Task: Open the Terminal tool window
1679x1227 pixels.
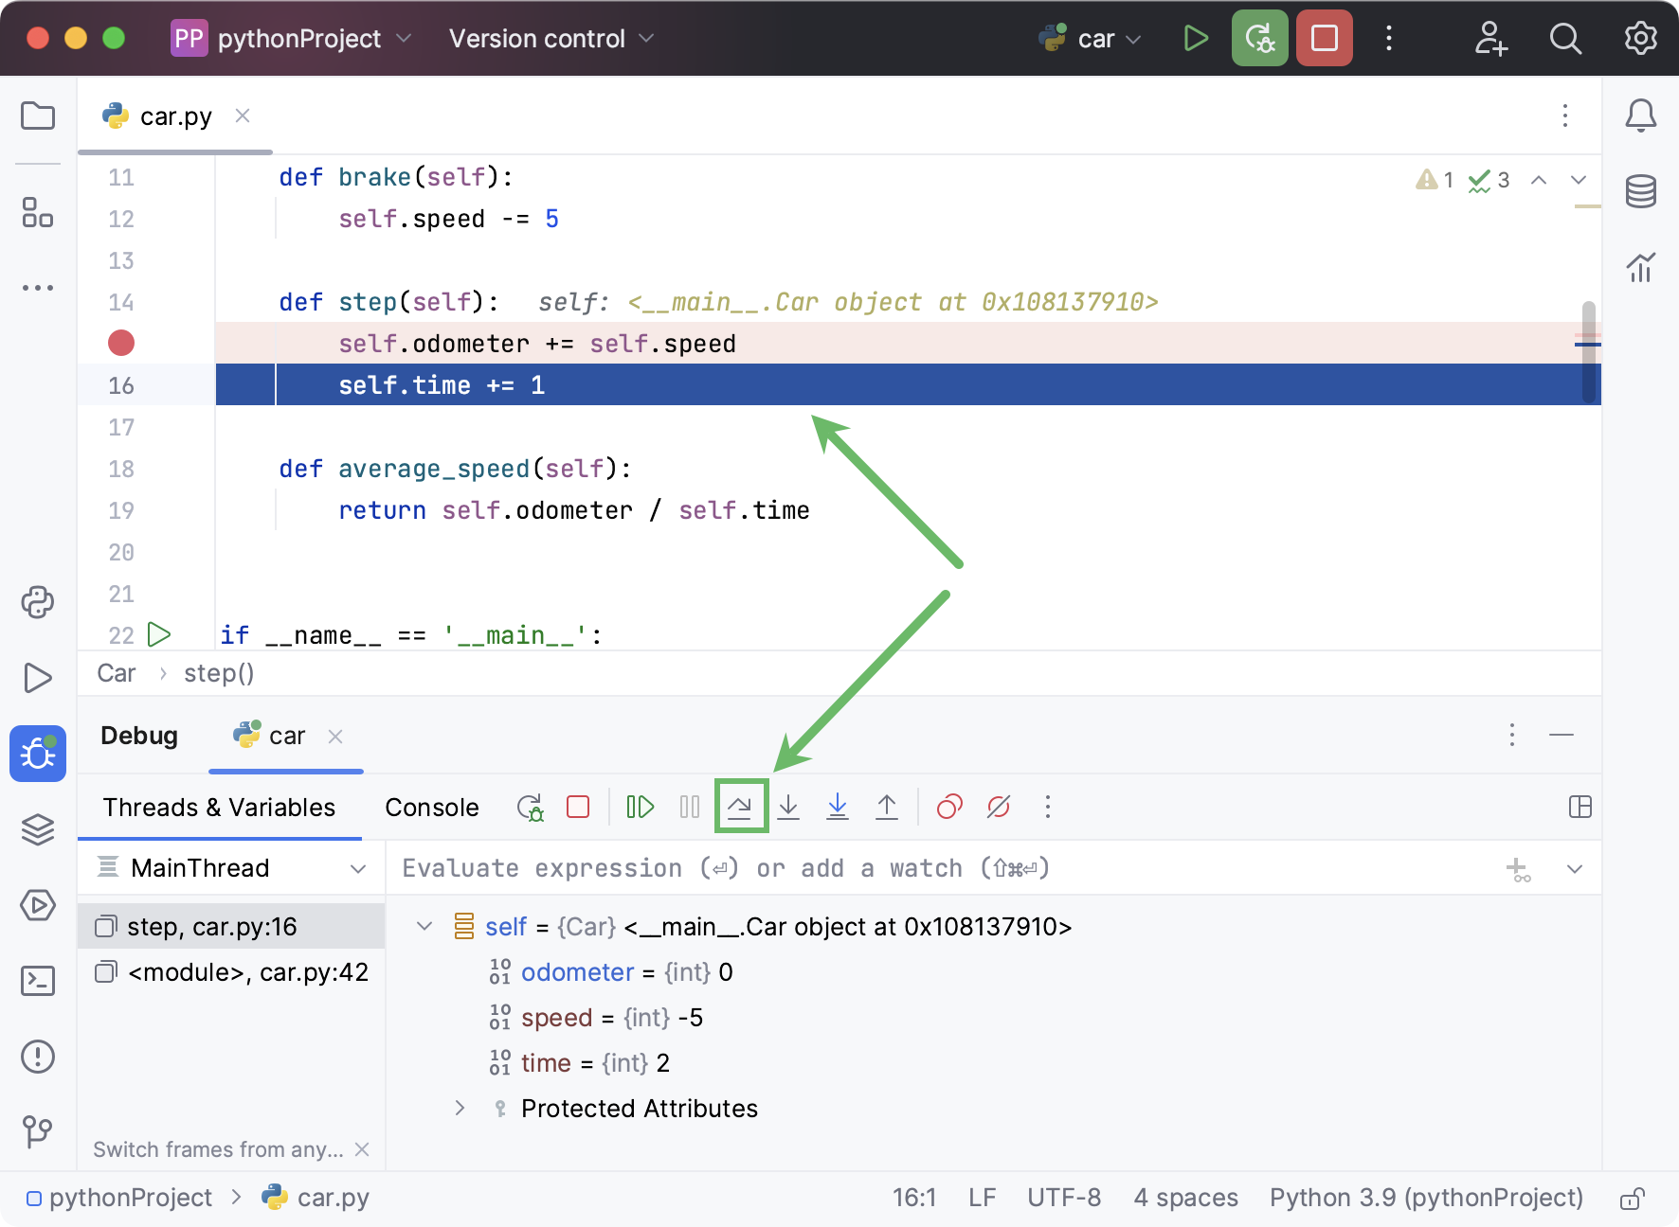Action: [x=38, y=982]
